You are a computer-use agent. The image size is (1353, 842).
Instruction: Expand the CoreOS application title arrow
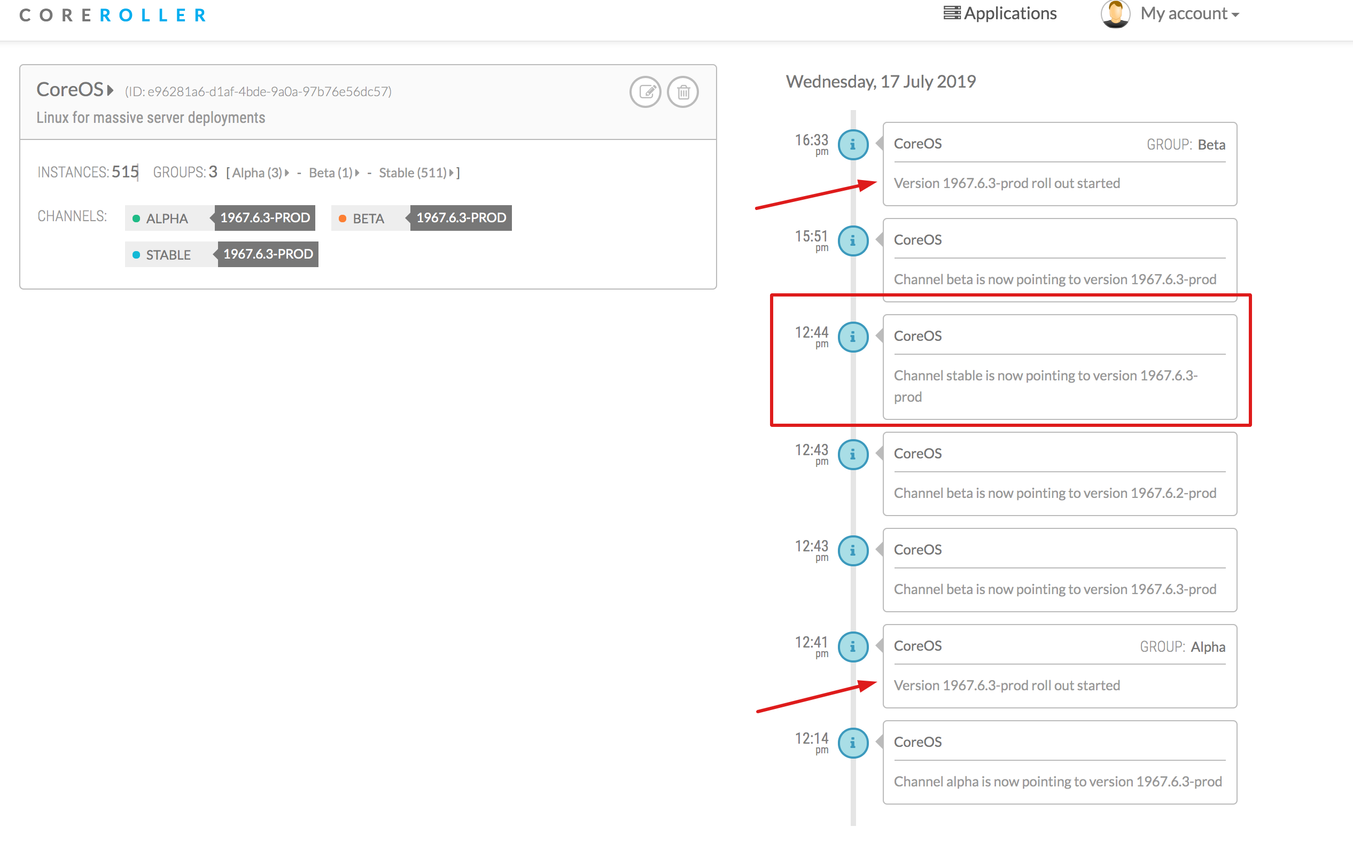110,90
